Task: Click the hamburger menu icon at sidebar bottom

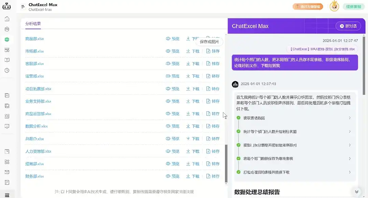Action: pos(7,195)
